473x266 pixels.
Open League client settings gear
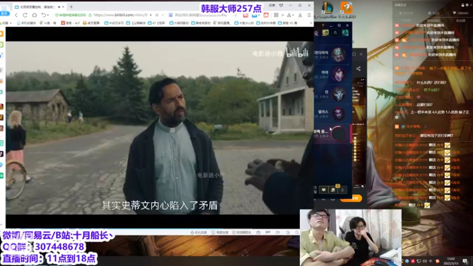339,25
